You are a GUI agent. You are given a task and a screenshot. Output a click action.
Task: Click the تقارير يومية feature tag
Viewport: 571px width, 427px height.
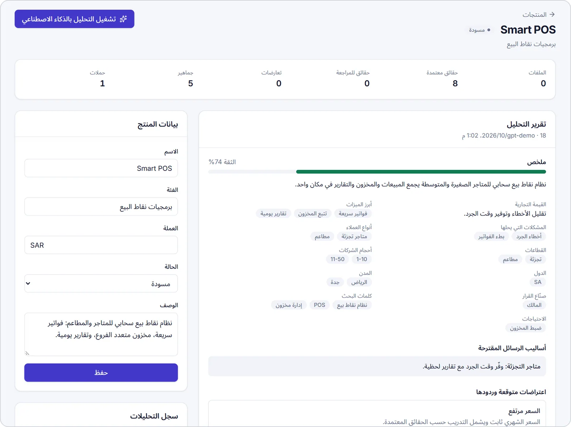[273, 214]
